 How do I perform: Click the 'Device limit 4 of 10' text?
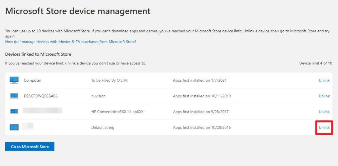315,63
